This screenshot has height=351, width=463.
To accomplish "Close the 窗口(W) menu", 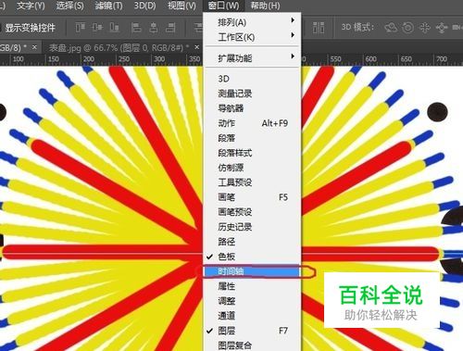I will (223, 6).
